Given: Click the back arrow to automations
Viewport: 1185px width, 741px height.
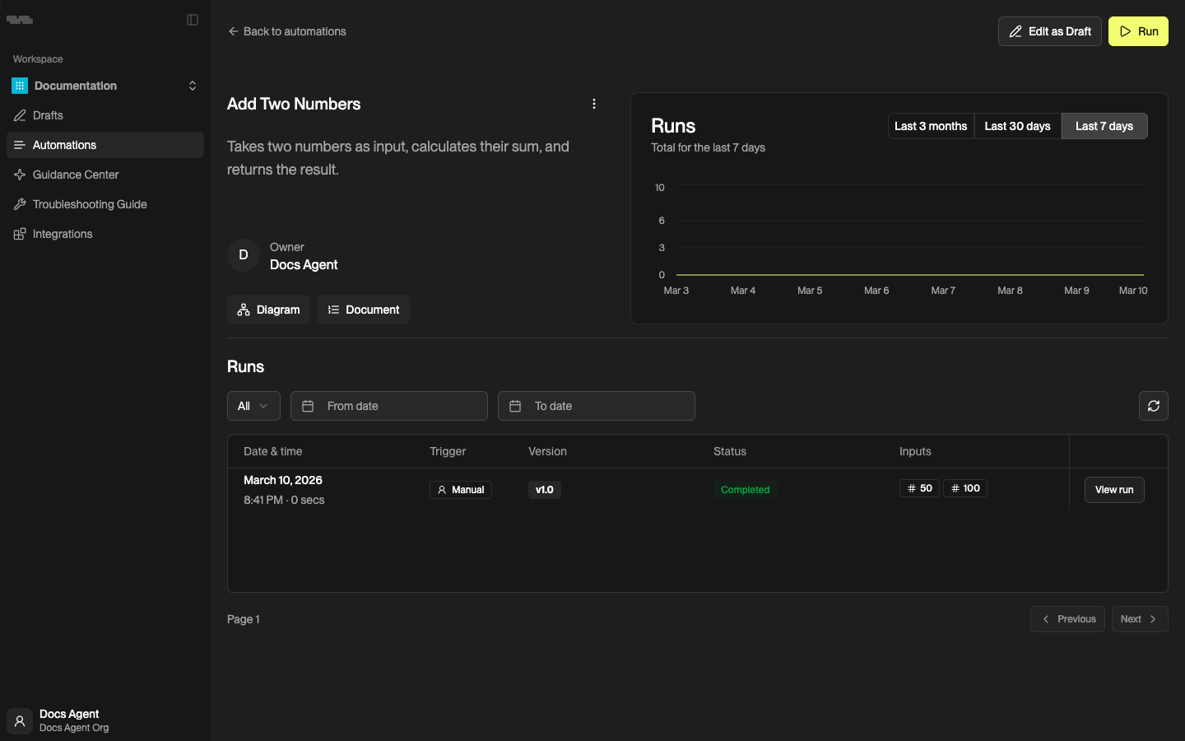Looking at the screenshot, I should 234,31.
